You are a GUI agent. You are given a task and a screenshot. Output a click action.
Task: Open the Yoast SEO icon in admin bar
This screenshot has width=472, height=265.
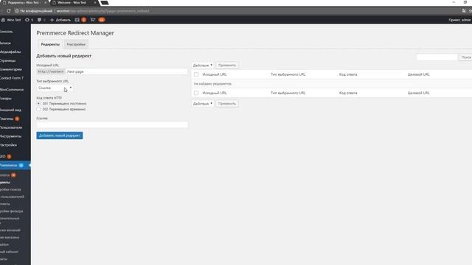(x=77, y=20)
